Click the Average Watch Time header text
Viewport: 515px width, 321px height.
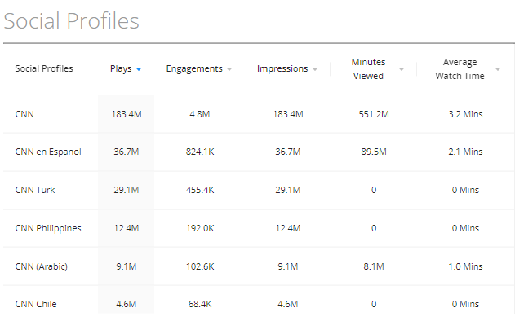tap(460, 69)
